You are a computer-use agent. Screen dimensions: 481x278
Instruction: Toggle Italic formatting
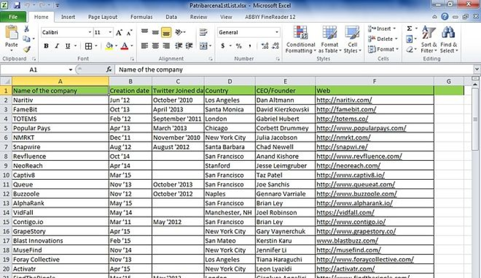(57, 46)
